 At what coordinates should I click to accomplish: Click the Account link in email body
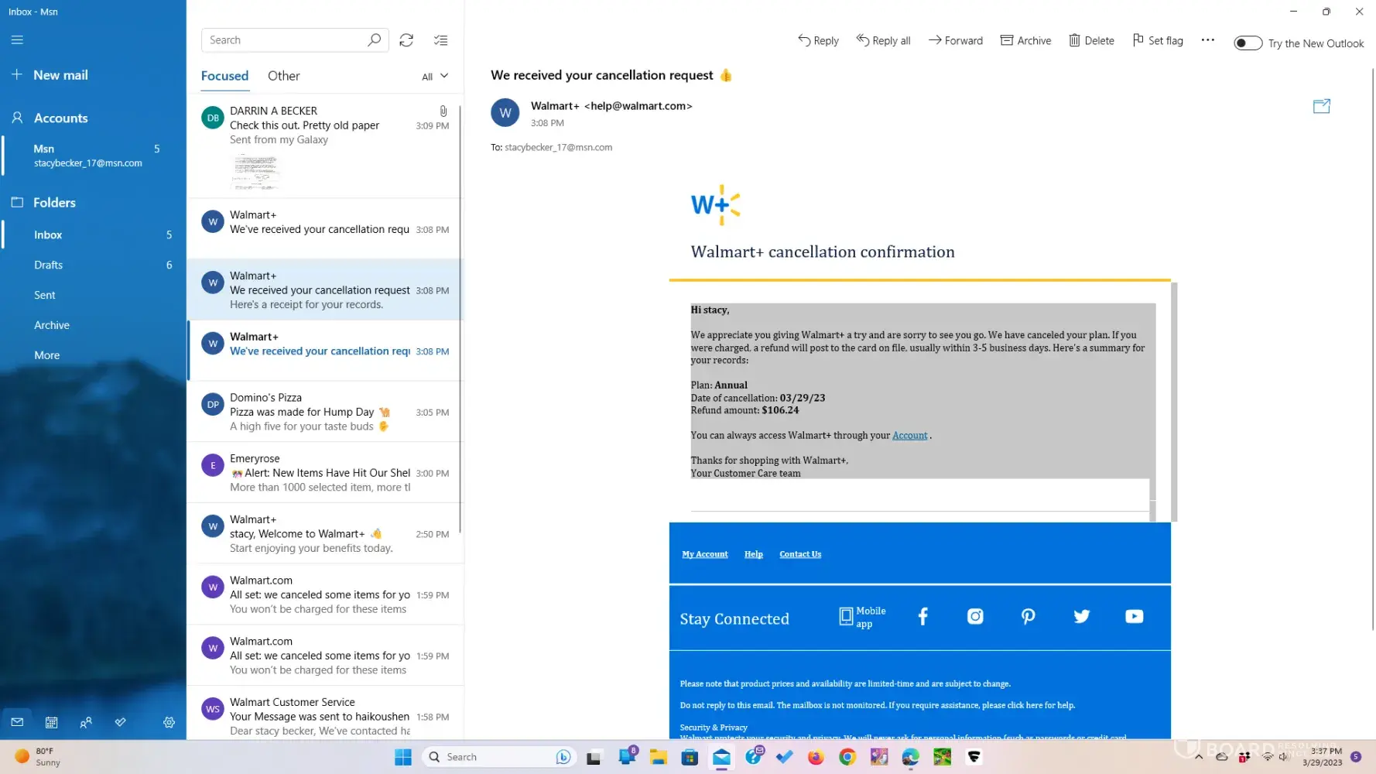[x=909, y=436]
